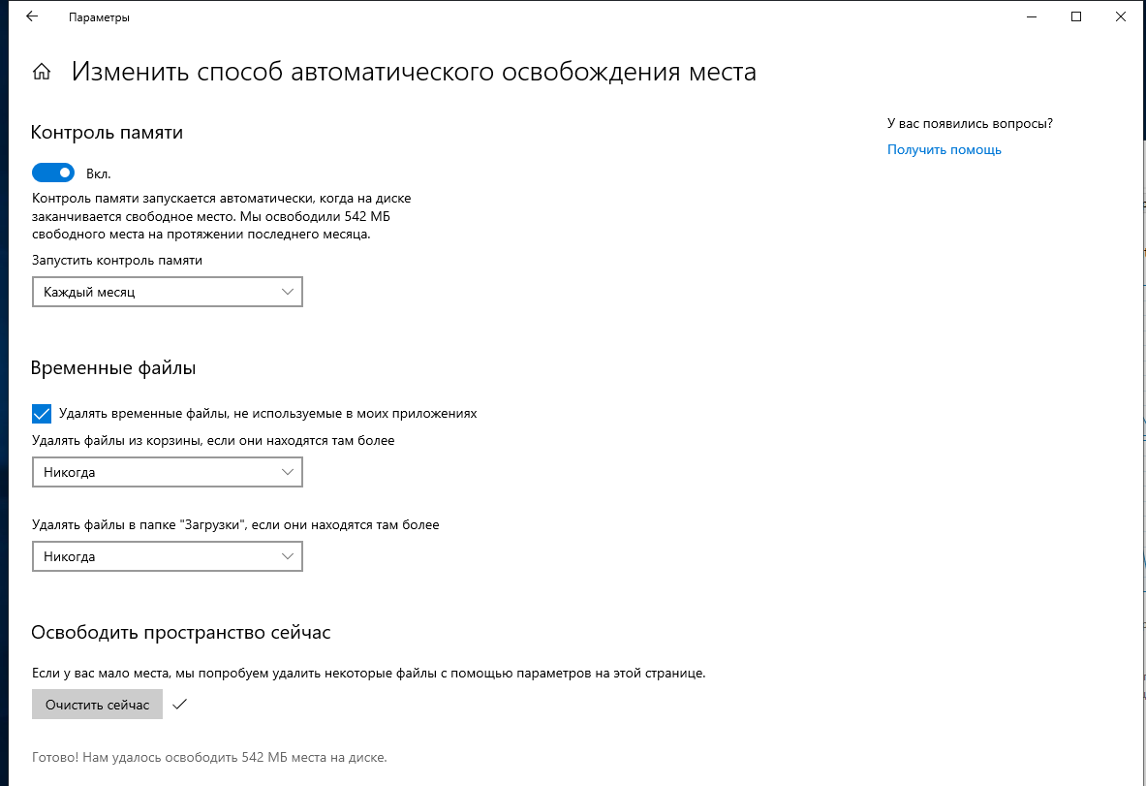
Task: Click the Вкл. label beside the toggle
Action: 99,173
